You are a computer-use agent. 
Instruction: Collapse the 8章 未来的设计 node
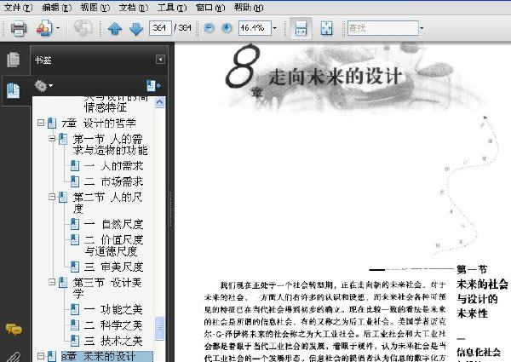41,356
